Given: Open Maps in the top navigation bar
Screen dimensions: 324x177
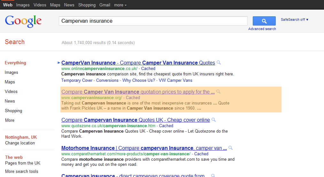Looking at the screenshot, I should point(55,5).
